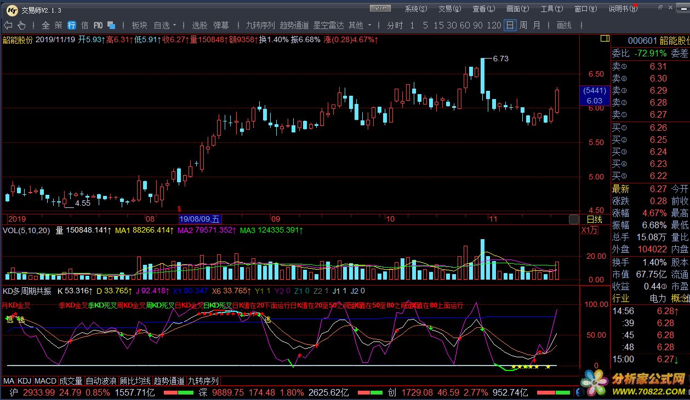Select the 日 daily period
Screen dimensions: 690x400
(x=510, y=25)
